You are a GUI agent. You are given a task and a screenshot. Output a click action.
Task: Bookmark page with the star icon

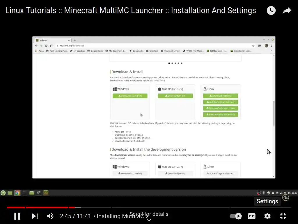(253, 46)
